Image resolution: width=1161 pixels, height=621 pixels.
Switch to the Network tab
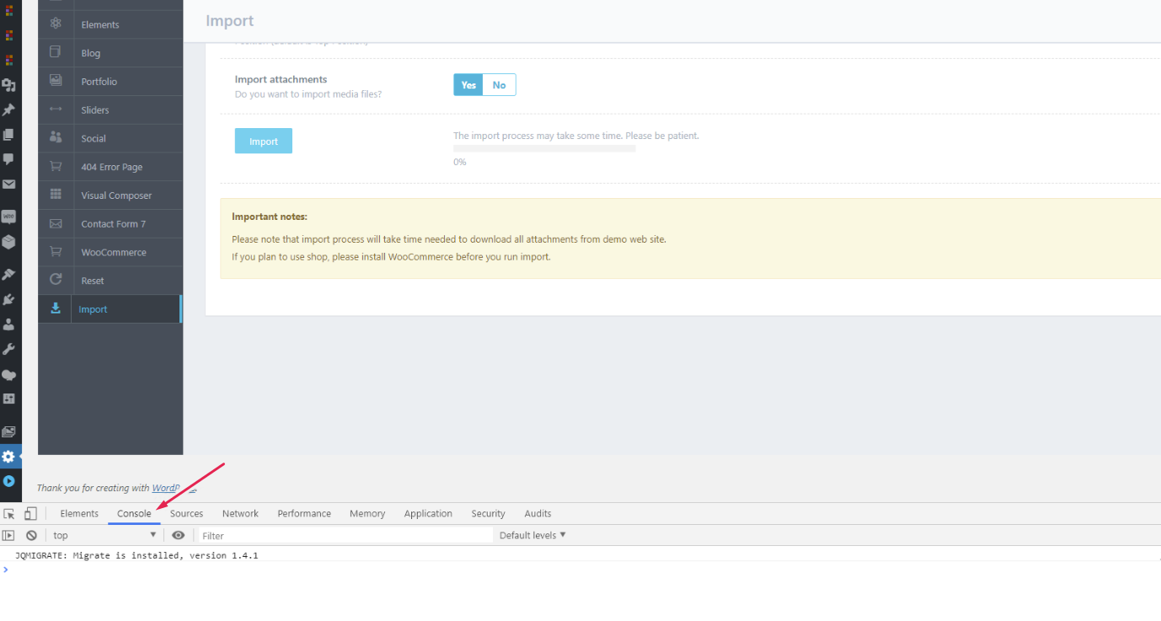pos(240,513)
